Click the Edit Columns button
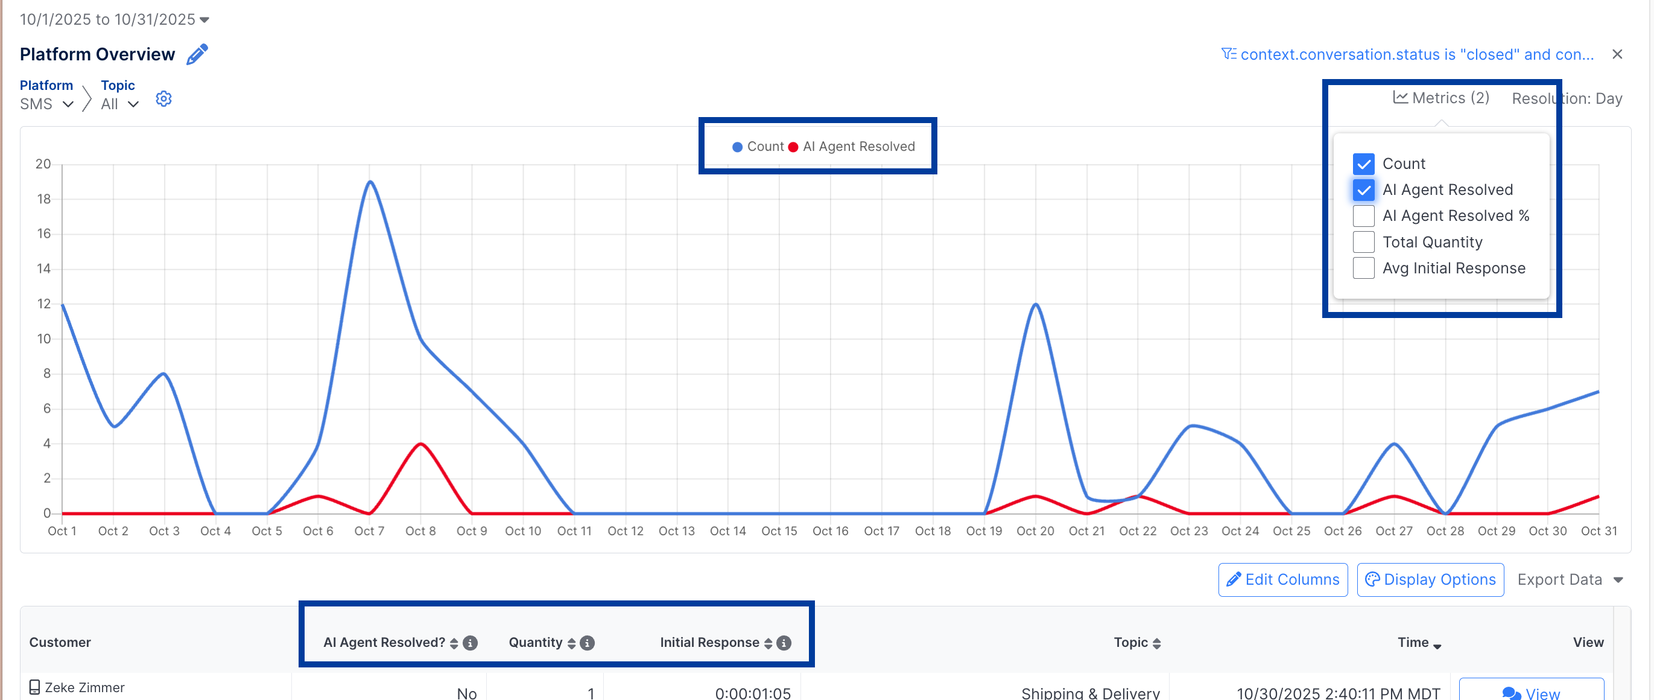 (x=1282, y=579)
